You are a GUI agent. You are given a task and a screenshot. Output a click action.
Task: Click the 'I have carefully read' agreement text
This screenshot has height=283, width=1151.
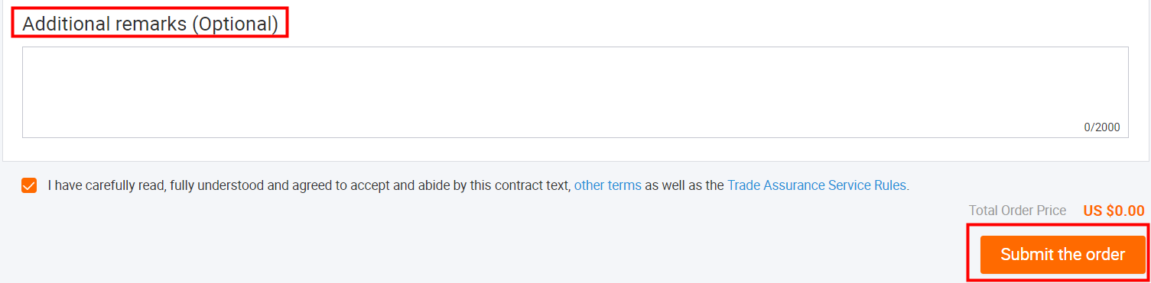click(309, 185)
